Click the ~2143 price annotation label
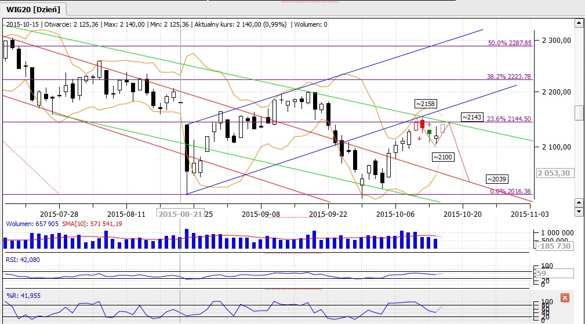 pyautogui.click(x=472, y=117)
